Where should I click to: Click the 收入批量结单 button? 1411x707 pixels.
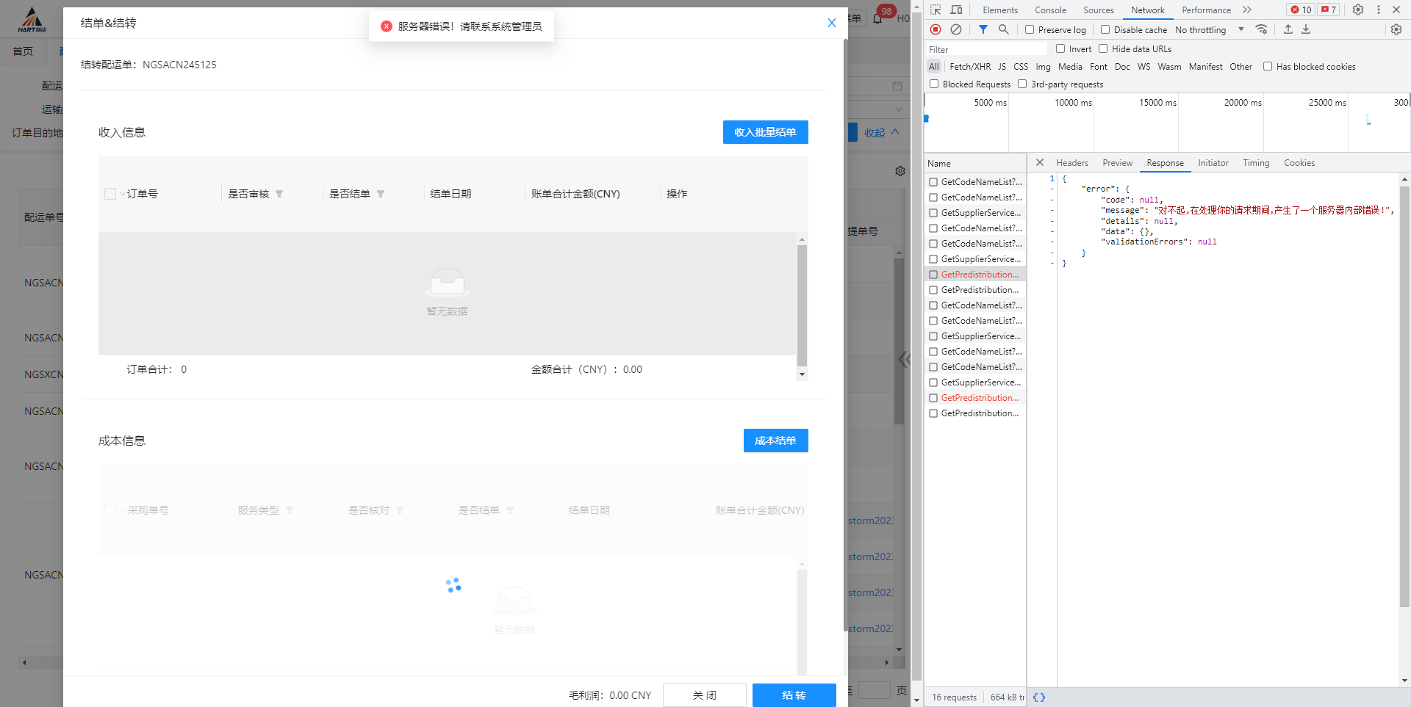[765, 132]
